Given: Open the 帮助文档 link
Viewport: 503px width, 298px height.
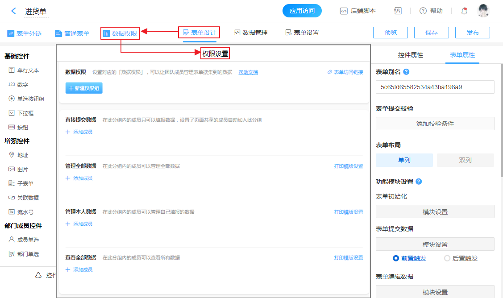Looking at the screenshot, I should [x=248, y=72].
